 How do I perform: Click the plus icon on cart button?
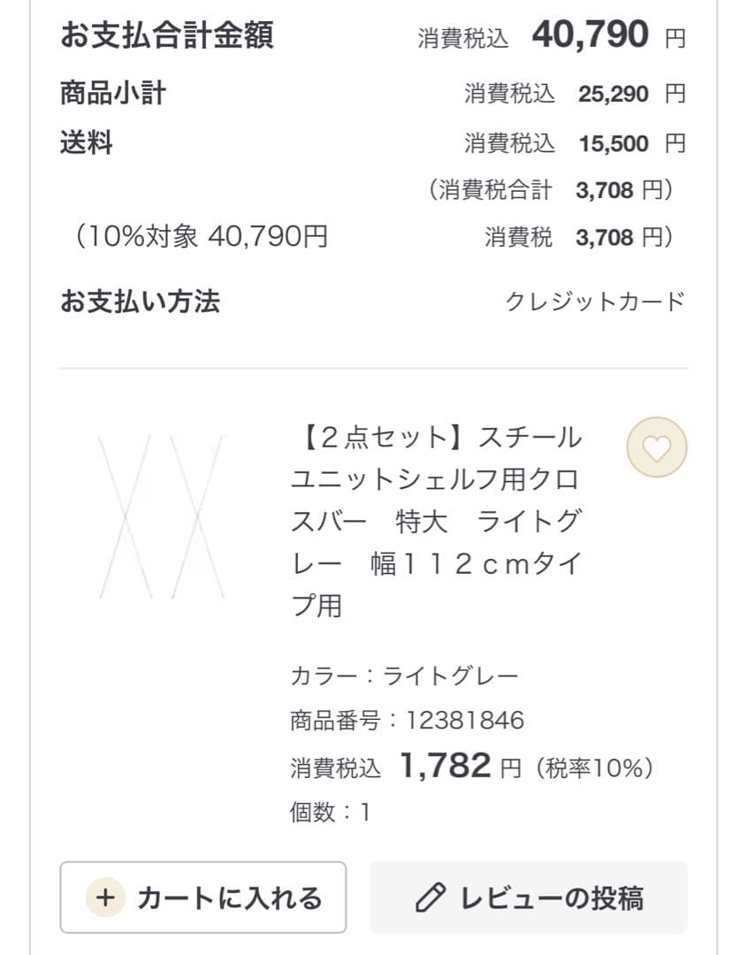105,898
